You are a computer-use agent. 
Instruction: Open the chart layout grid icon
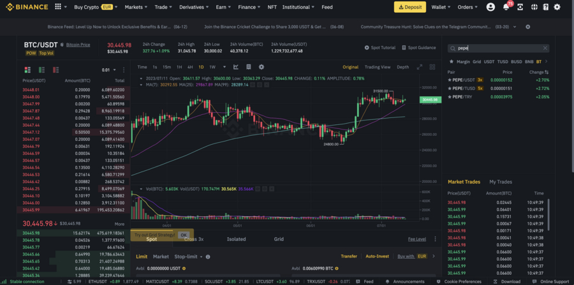click(x=249, y=67)
